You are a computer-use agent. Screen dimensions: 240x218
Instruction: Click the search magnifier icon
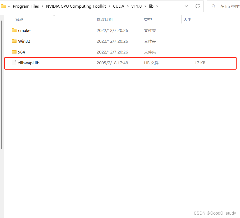point(213,6)
